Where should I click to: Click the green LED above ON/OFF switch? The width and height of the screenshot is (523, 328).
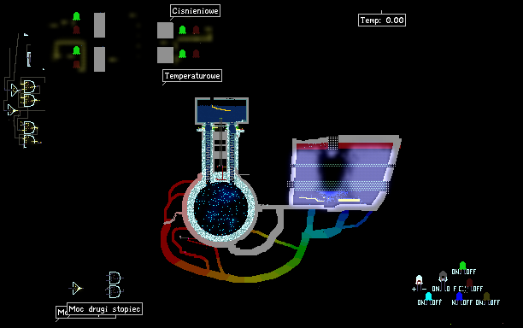(x=462, y=266)
